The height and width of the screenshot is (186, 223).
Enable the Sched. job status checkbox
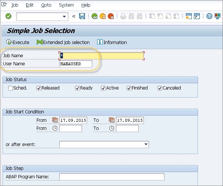(x=10, y=88)
